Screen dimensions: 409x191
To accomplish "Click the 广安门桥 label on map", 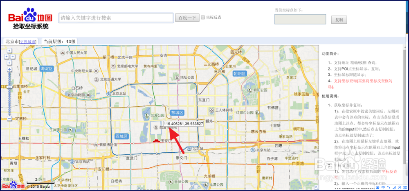I will point(102,169).
